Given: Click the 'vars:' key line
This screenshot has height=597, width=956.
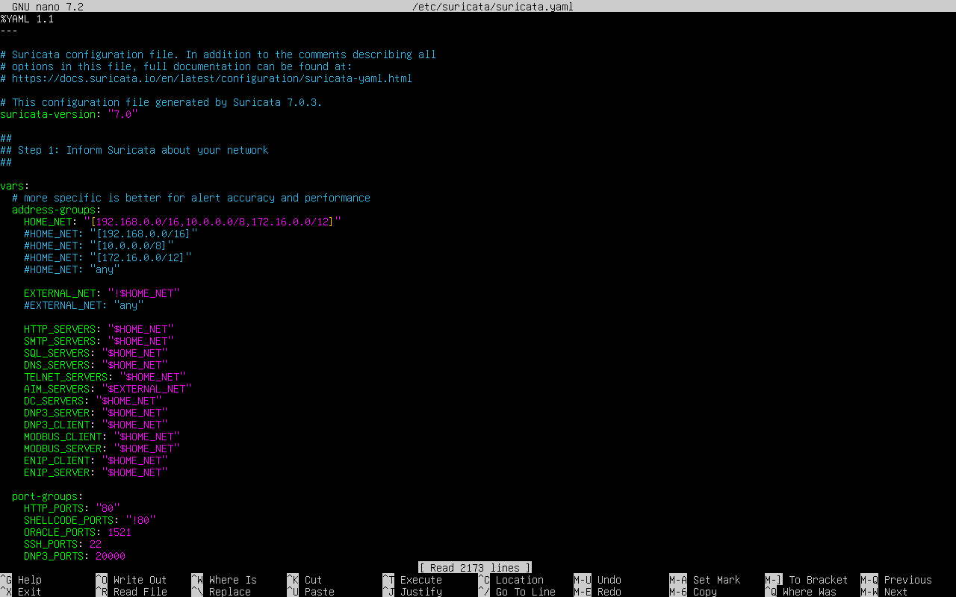Looking at the screenshot, I should [x=15, y=186].
